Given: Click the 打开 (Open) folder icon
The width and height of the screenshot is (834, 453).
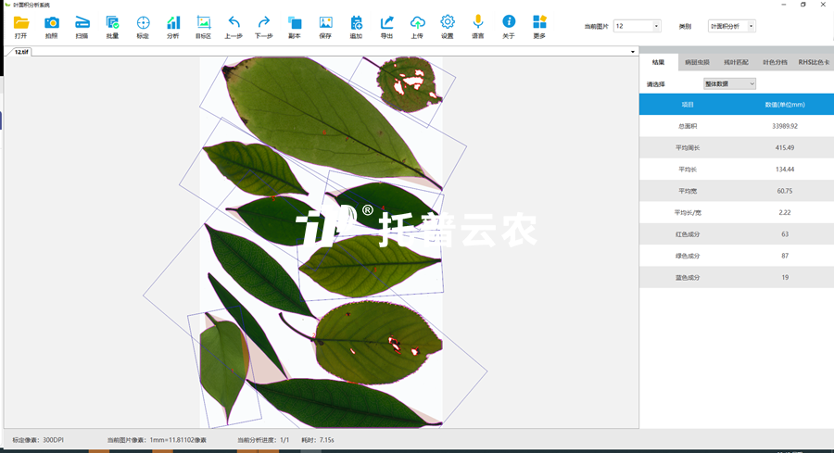Looking at the screenshot, I should [x=20, y=25].
